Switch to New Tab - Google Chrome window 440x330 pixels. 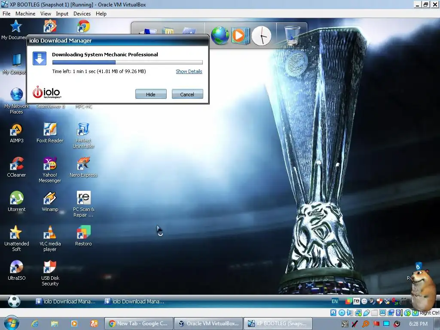pos(138,324)
